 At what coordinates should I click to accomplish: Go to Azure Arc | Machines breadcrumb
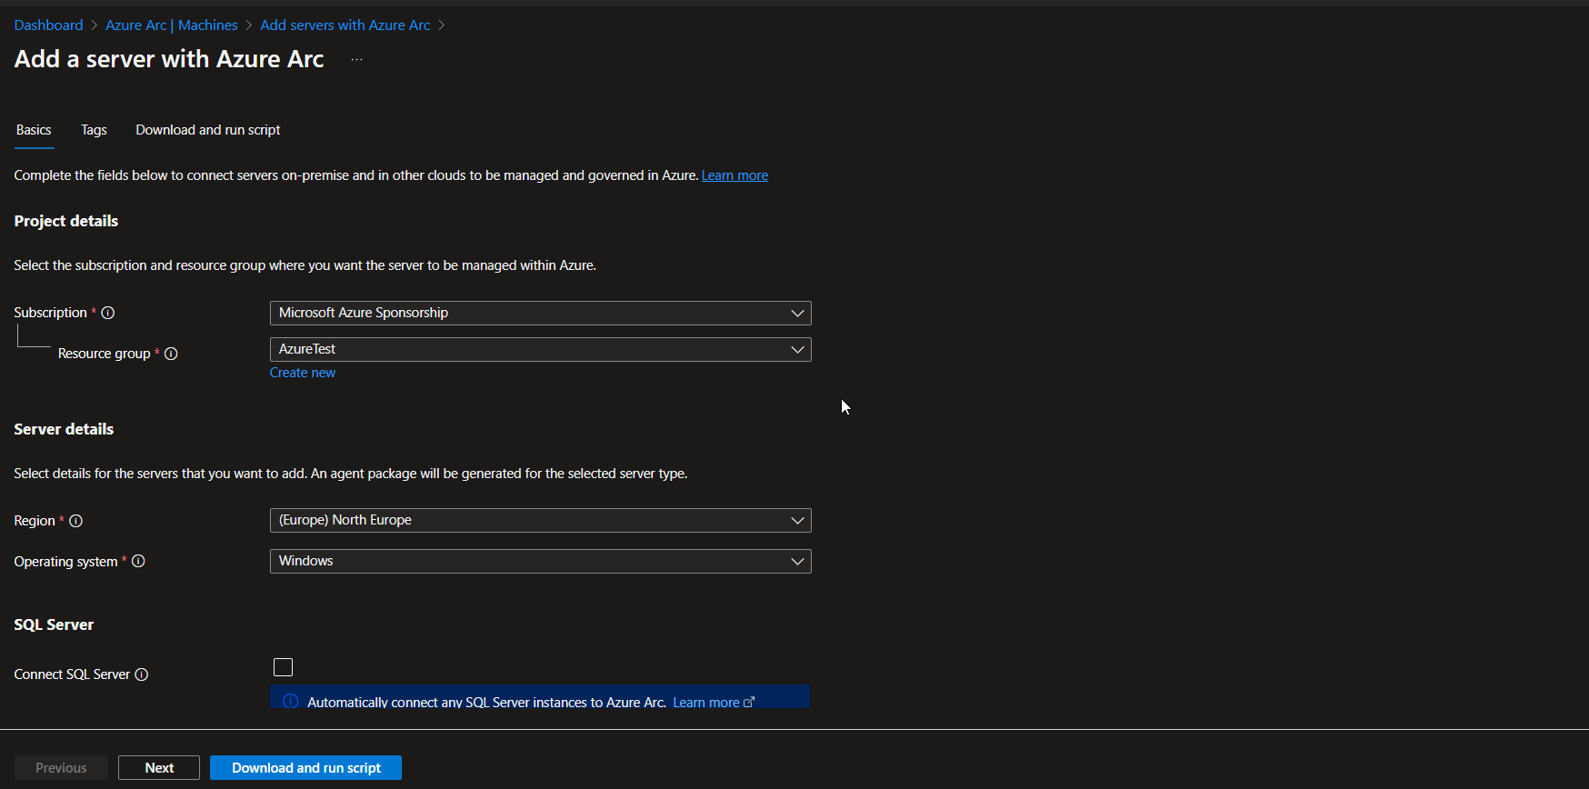click(172, 25)
